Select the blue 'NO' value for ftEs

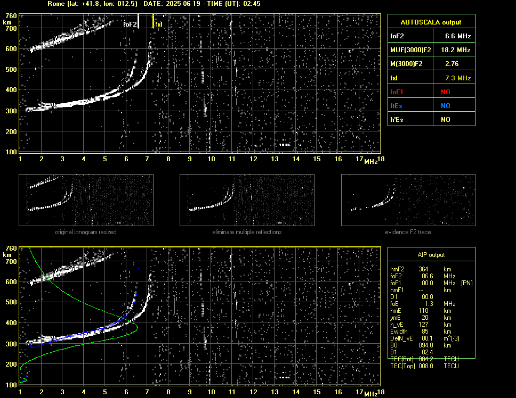pyautogui.click(x=446, y=106)
